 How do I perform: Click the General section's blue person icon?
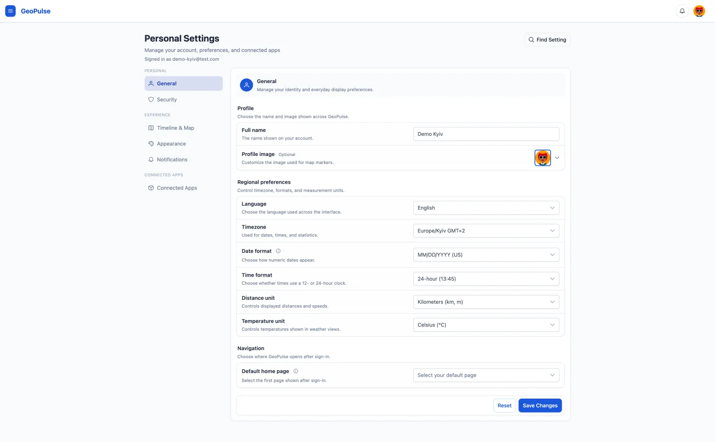tap(246, 85)
